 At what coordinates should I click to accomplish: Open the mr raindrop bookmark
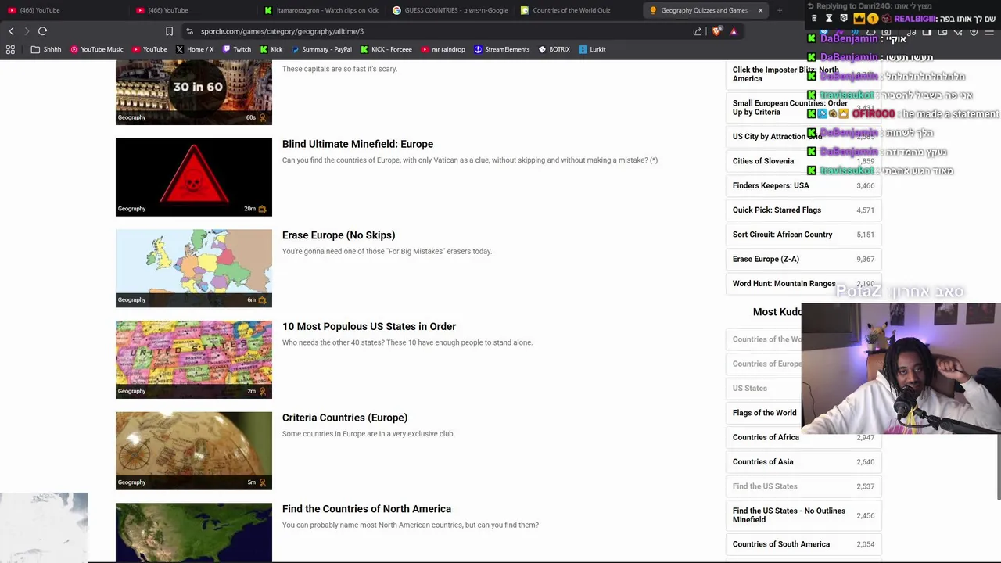coord(443,49)
